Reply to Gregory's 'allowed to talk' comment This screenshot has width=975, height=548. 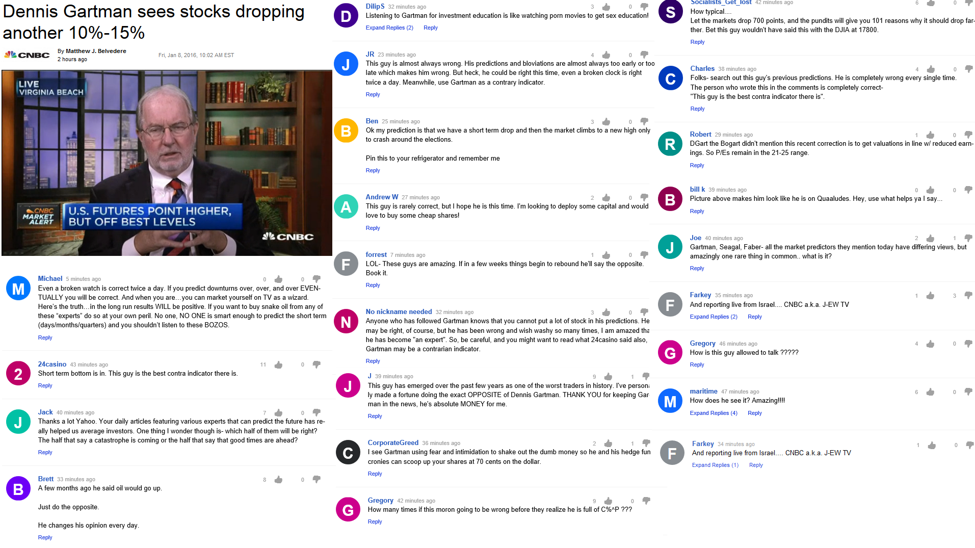pos(697,364)
